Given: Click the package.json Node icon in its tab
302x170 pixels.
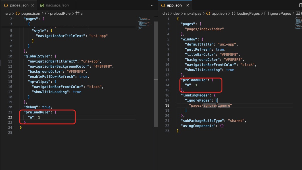Looking at the screenshot, I should [42, 6].
